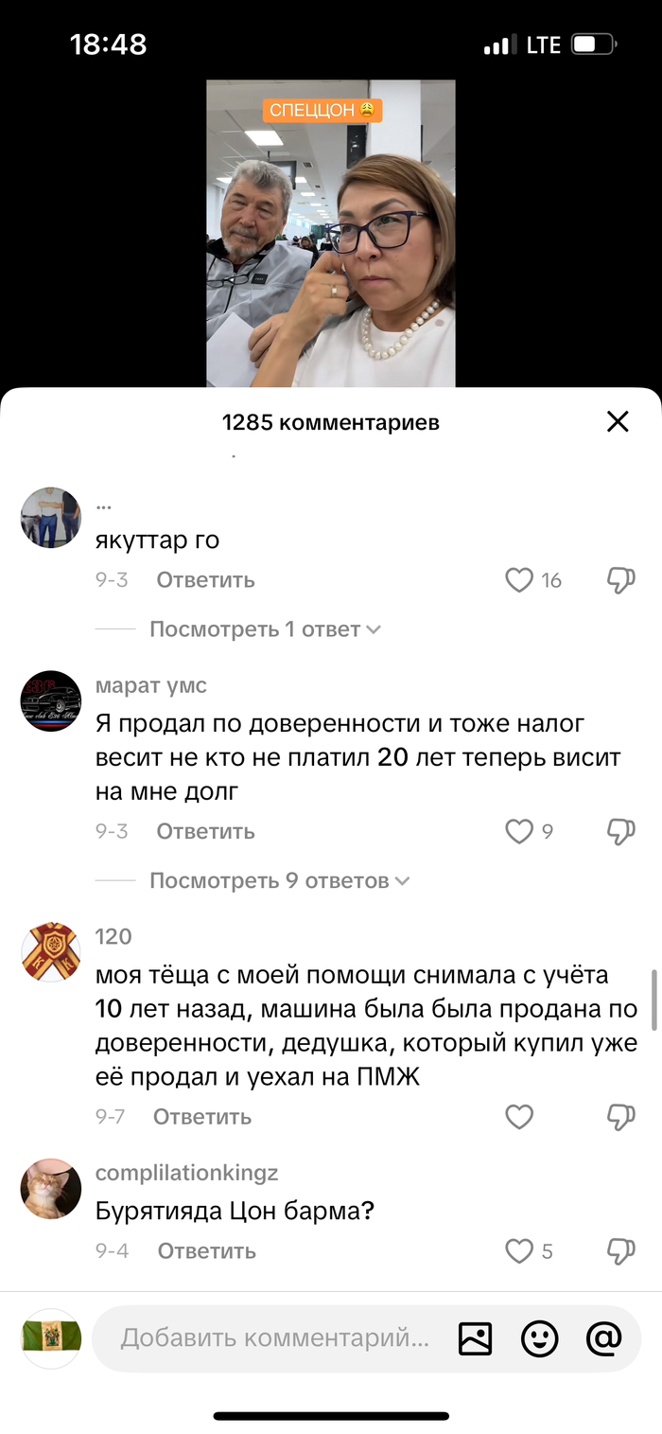
Task: Like the "якуттар го" comment
Action: pos(519,580)
